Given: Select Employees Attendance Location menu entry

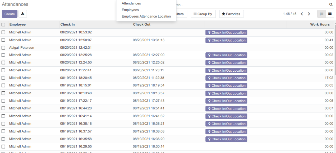Looking at the screenshot, I should coord(146,16).
